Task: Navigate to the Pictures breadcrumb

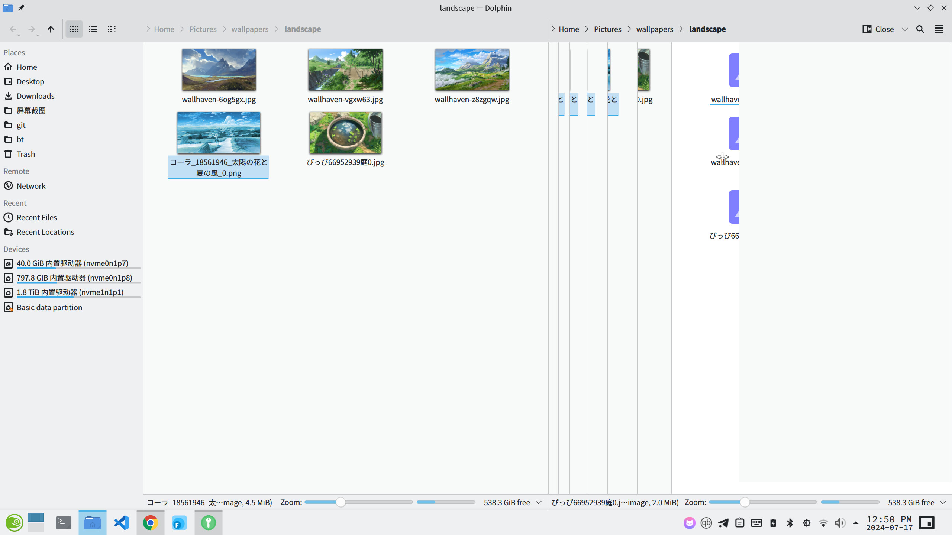Action: [203, 29]
